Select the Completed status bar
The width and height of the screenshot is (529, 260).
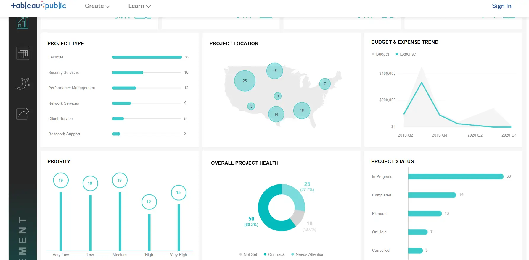point(432,195)
